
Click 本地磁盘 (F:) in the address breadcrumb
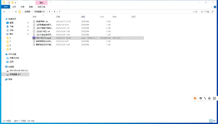pyautogui.click(x=40, y=12)
